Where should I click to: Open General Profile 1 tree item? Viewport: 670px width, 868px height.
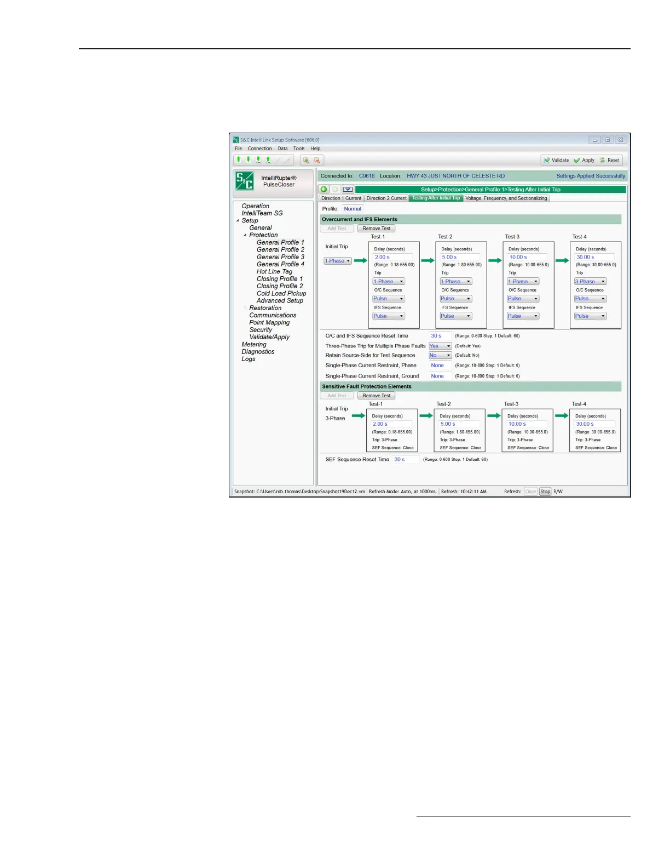tap(280, 242)
